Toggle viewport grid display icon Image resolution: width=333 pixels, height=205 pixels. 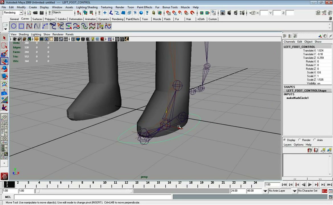tap(36, 39)
